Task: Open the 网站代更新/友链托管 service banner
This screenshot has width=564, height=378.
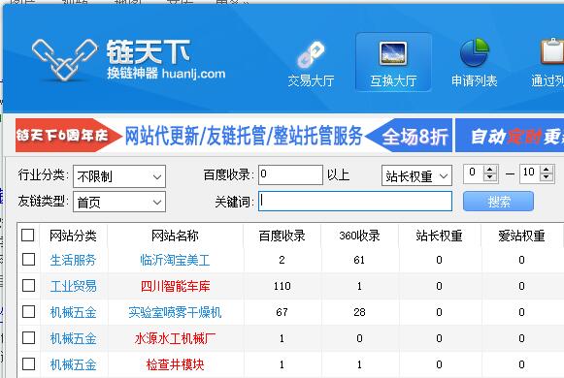Action: click(243, 136)
